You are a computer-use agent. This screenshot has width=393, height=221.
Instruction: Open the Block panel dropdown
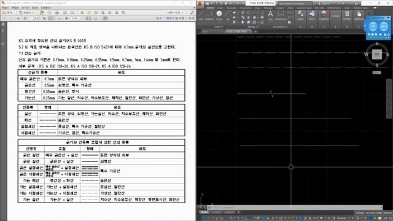pos(312,27)
